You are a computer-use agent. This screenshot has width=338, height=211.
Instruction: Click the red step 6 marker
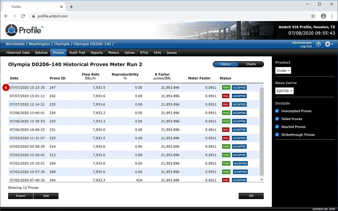point(6,88)
